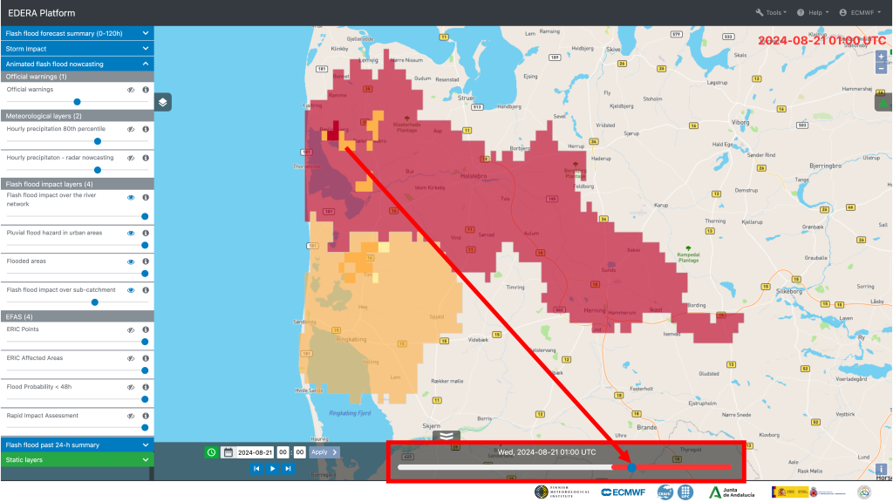Skip to the last animation frame
The height and width of the screenshot is (502, 893).
coord(288,468)
